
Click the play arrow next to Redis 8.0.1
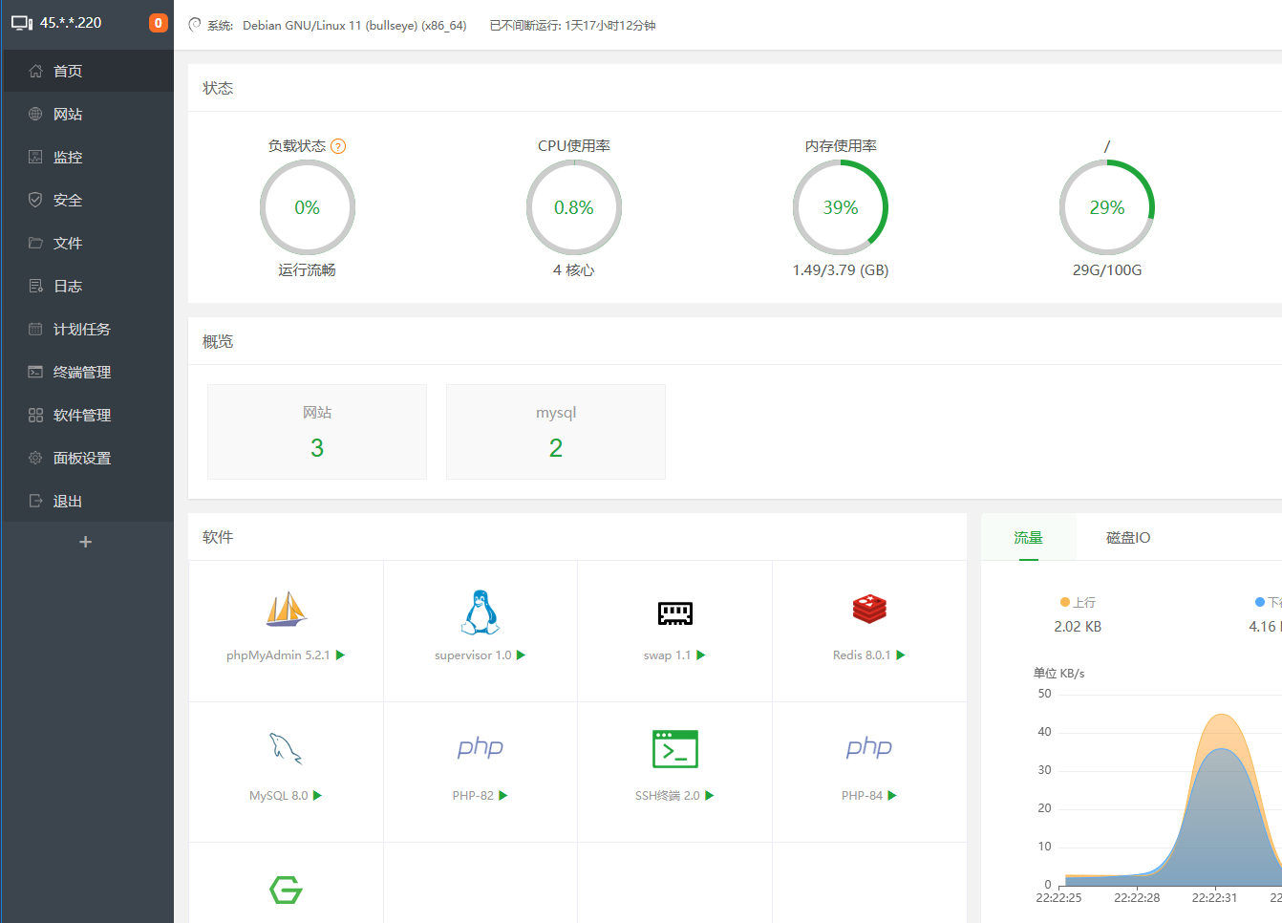[901, 655]
